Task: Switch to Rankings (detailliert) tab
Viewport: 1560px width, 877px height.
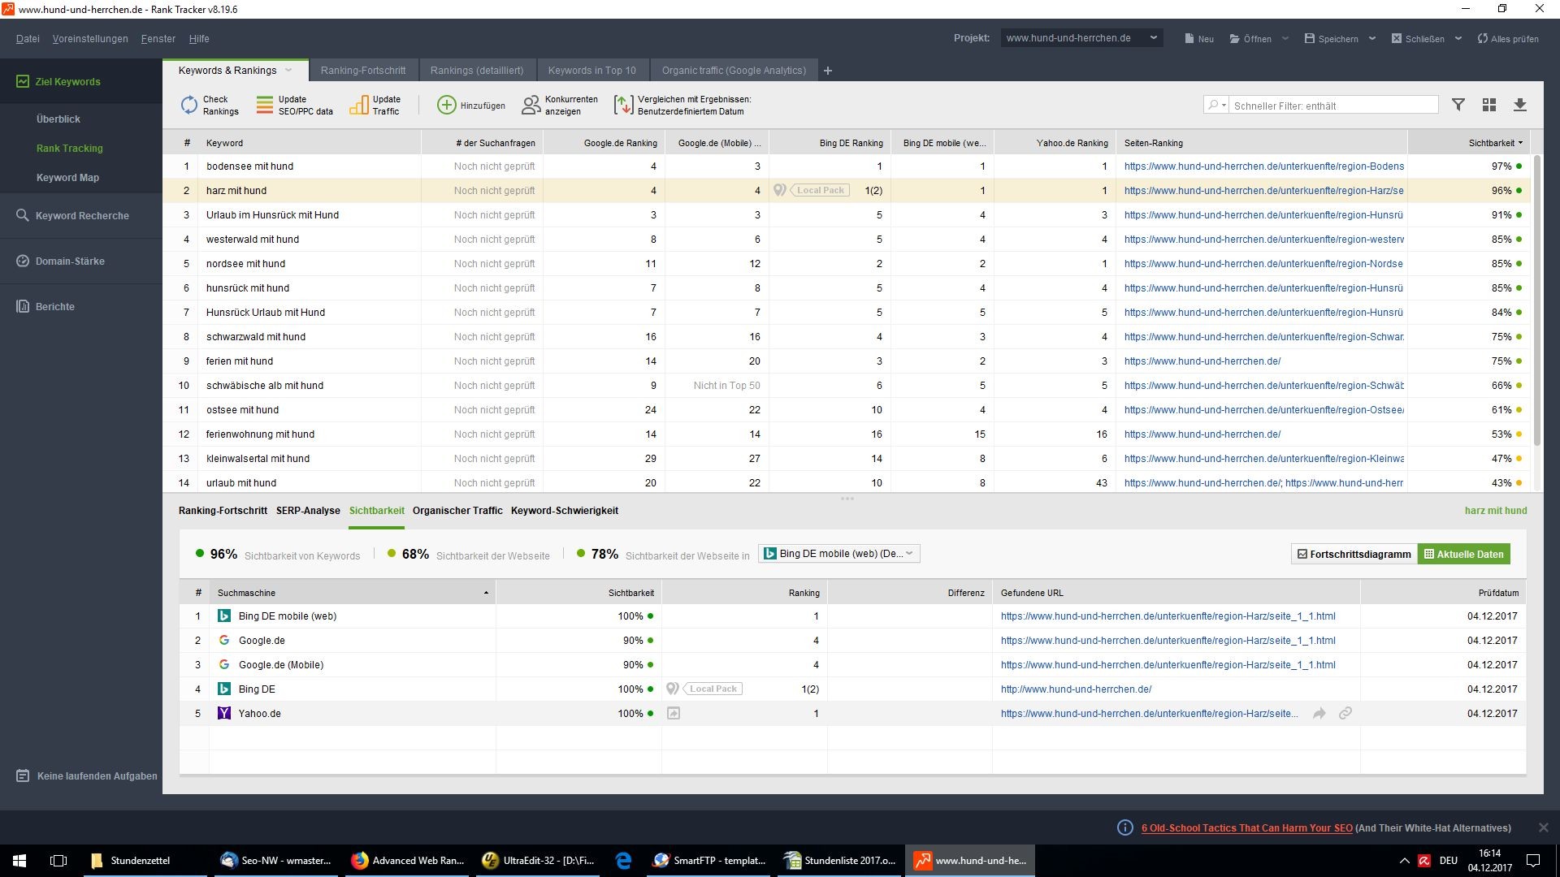Action: [477, 71]
